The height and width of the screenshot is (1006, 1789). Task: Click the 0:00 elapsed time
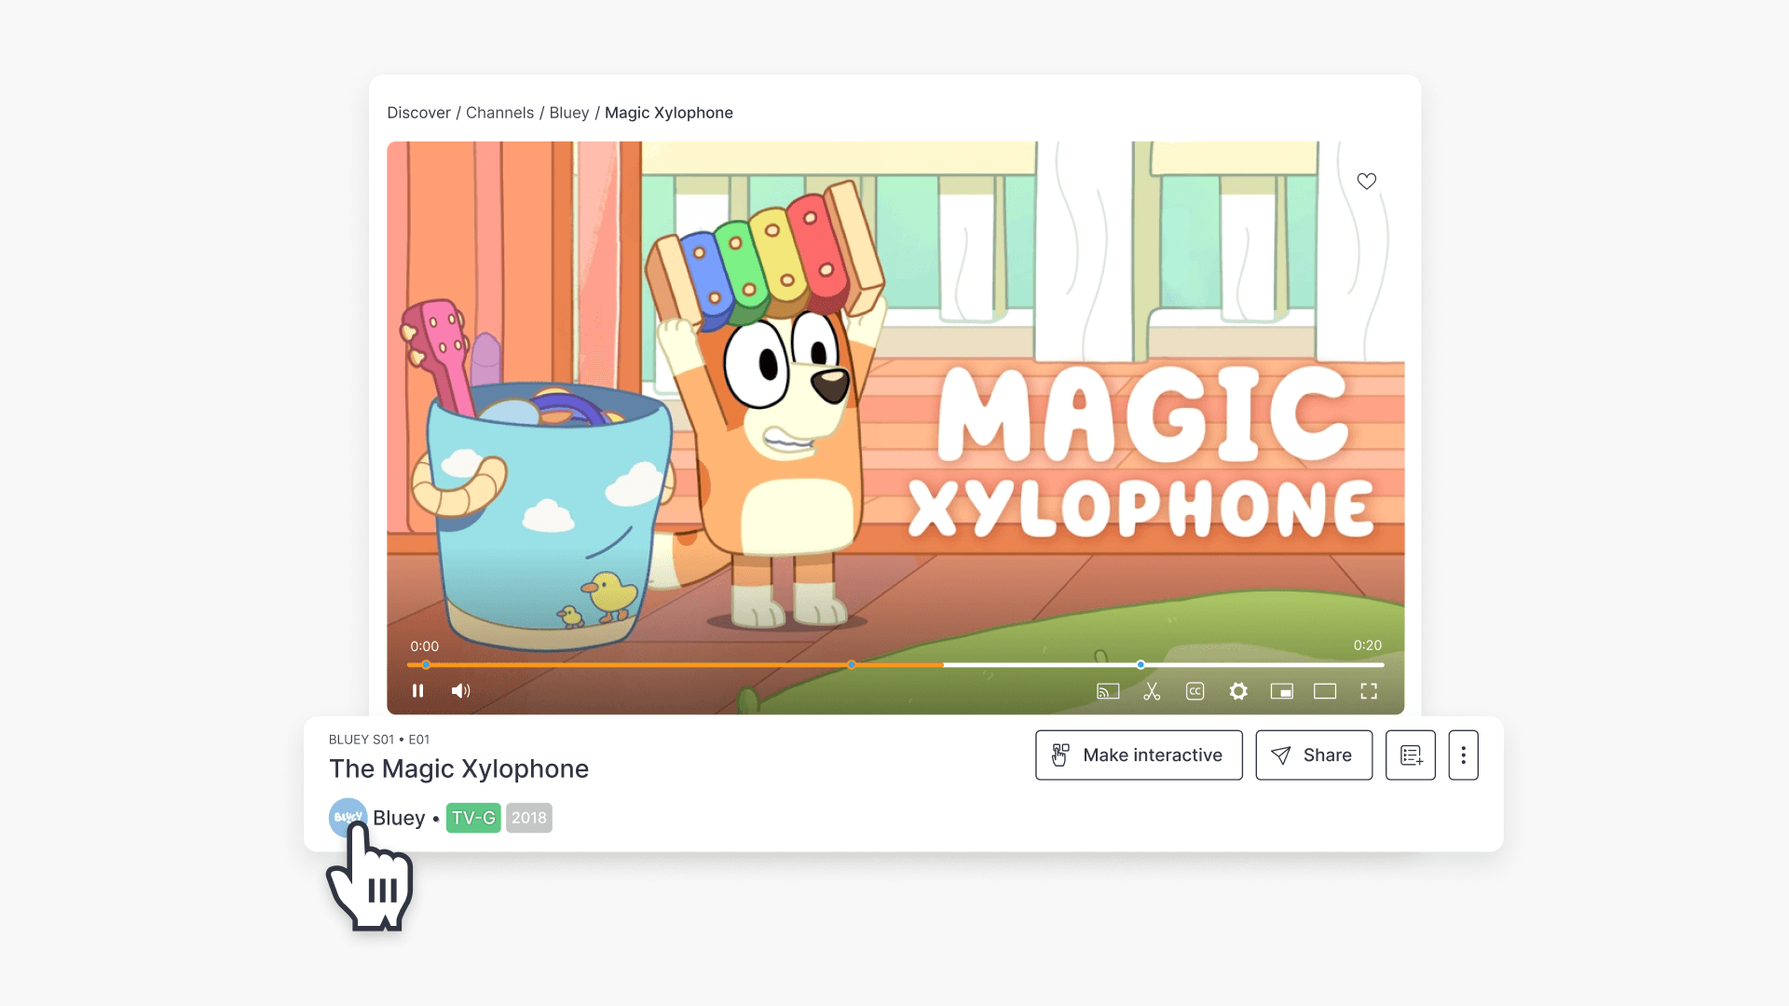[424, 646]
